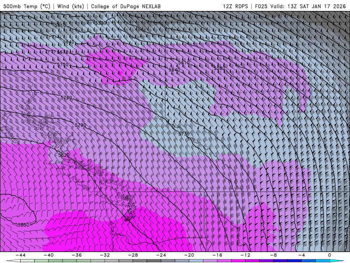Select the -24 value on the temperature scale
This screenshot has width=350, height=263.
click(x=161, y=255)
